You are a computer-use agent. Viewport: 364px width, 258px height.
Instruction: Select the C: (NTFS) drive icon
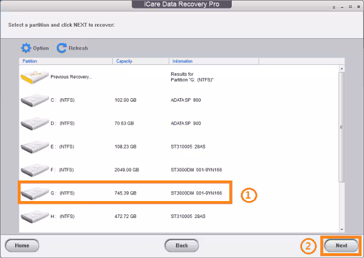coord(35,101)
